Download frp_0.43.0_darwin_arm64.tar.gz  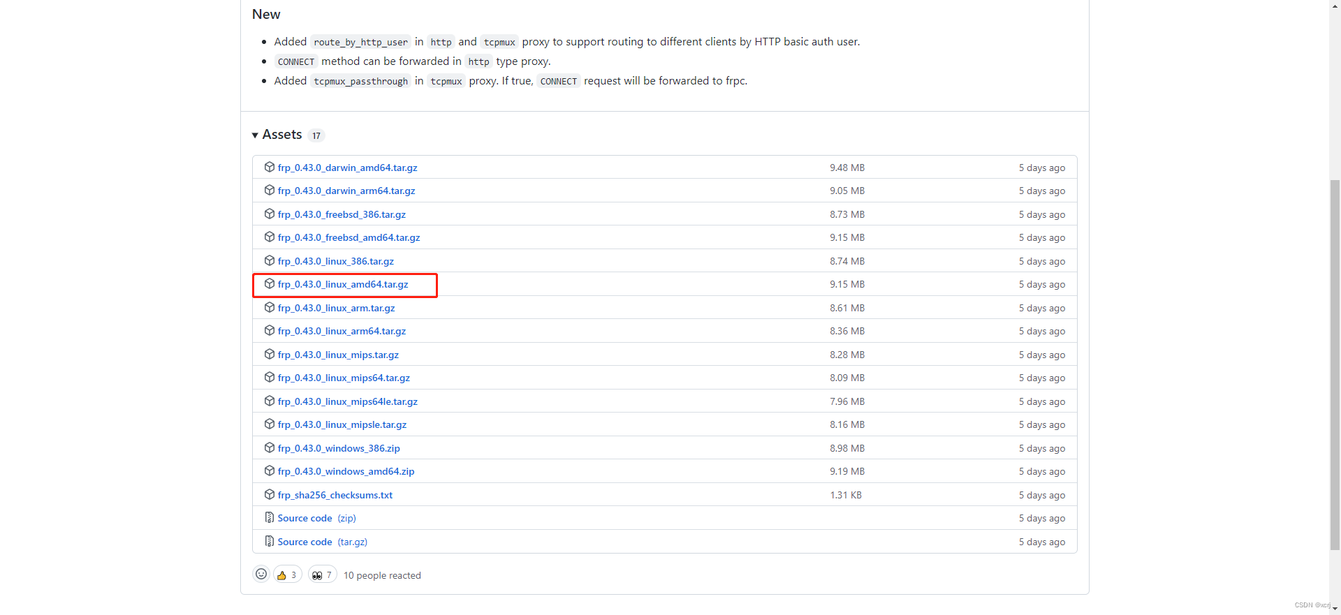click(346, 191)
